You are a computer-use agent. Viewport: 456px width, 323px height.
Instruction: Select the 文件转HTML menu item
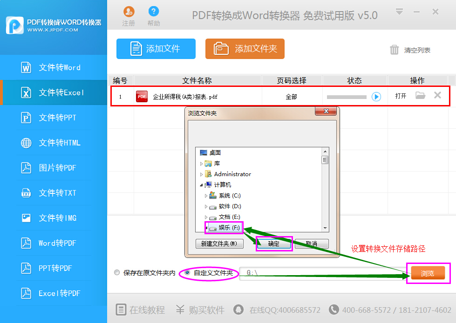coord(54,143)
